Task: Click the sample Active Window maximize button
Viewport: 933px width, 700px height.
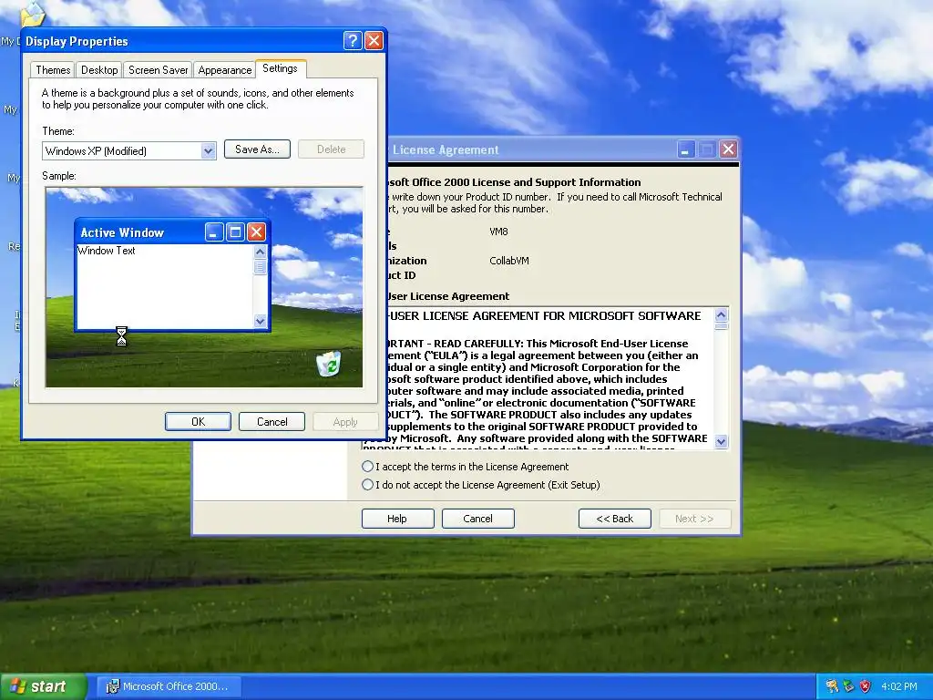Action: 235,232
